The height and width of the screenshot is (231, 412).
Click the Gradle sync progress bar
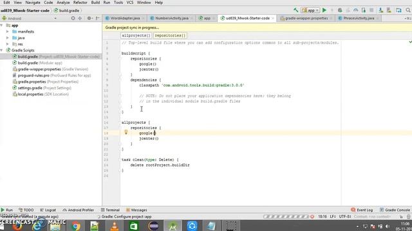coord(286,217)
